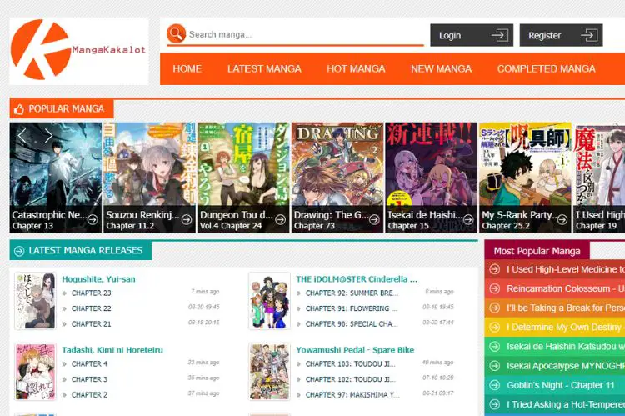
Task: Open Chapter 92: Summer Bre... link
Action: click(352, 293)
